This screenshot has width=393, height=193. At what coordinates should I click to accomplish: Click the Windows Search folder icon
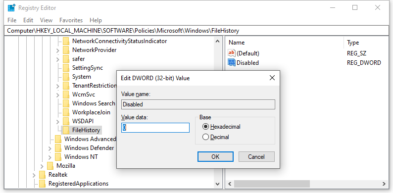click(x=66, y=103)
